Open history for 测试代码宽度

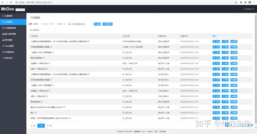[216, 58]
